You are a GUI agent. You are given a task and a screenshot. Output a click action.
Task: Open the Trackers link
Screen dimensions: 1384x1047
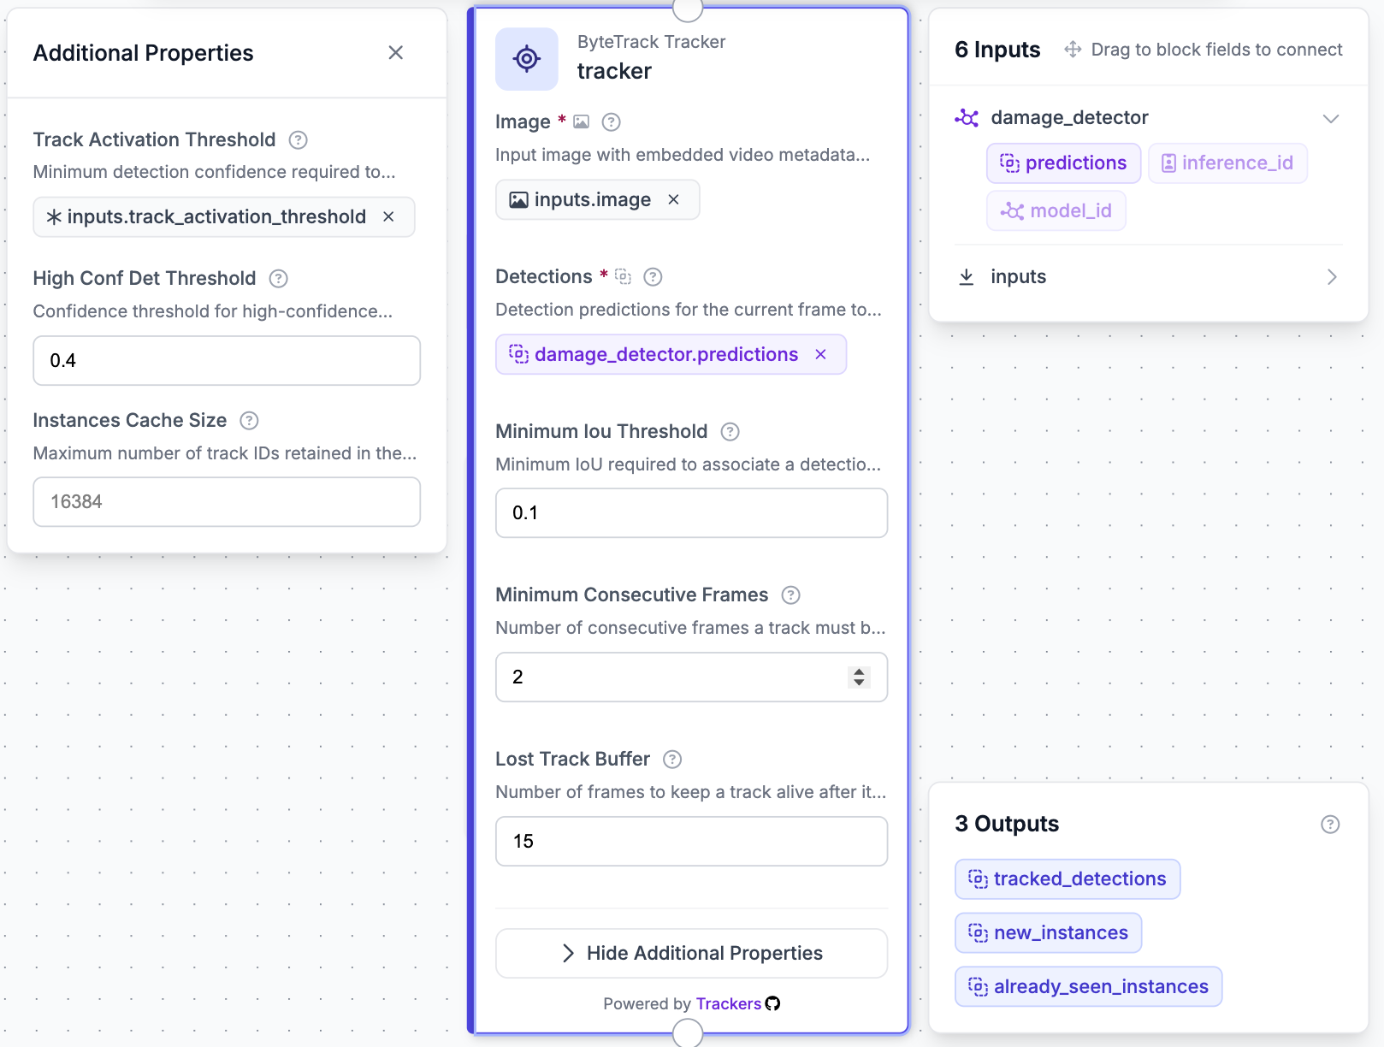point(728,1003)
